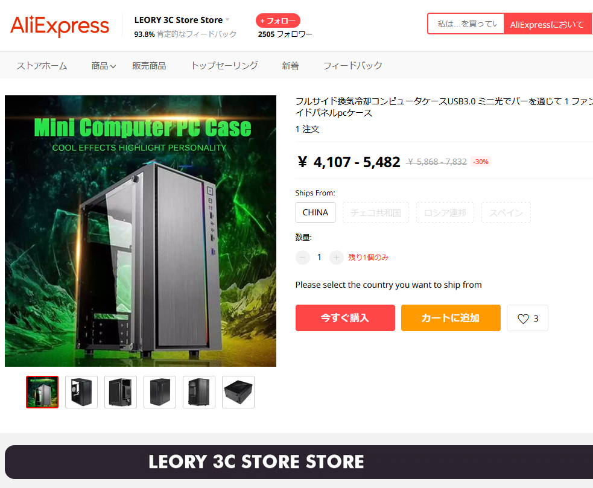This screenshot has width=593, height=488.
Task: Choose ロシア連邦 shipping option
Action: click(x=445, y=212)
